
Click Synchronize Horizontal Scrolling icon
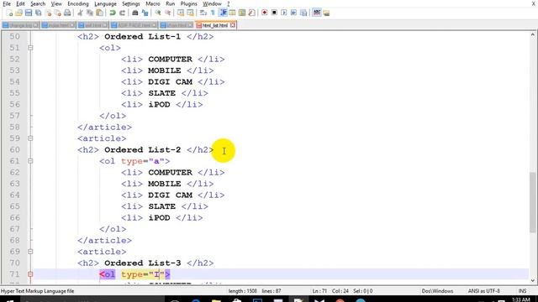point(190,13)
